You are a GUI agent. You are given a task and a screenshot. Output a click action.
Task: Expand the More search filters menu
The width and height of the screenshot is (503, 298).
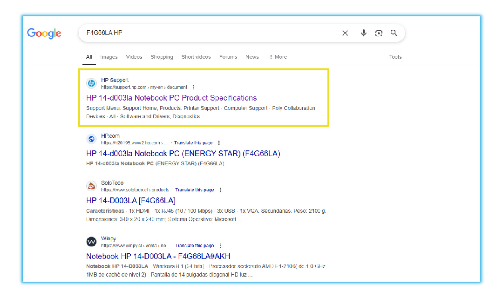click(278, 57)
